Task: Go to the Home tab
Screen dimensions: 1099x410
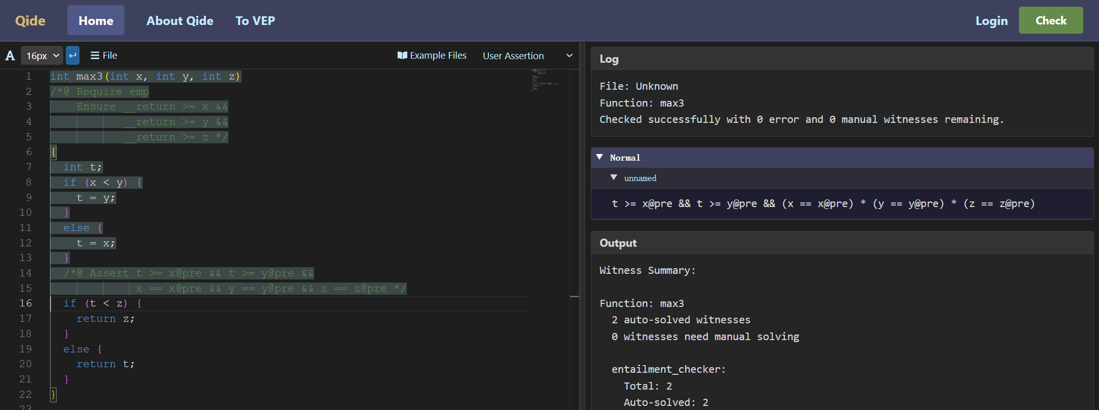Action: point(96,20)
